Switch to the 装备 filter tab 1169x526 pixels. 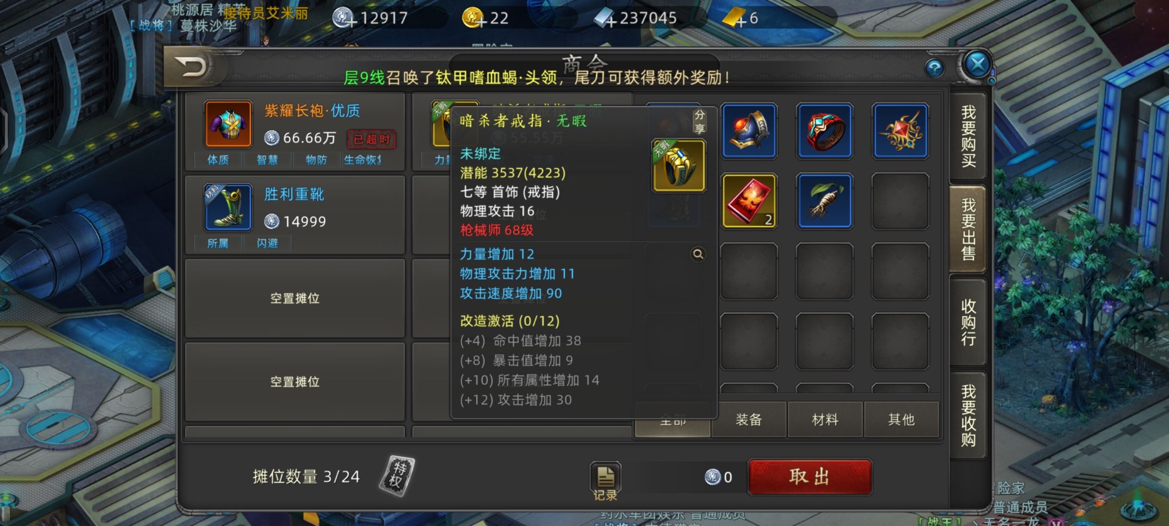coord(749,419)
